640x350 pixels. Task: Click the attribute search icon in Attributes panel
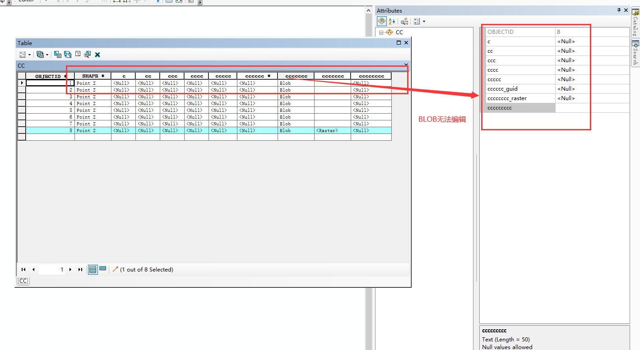click(x=404, y=21)
